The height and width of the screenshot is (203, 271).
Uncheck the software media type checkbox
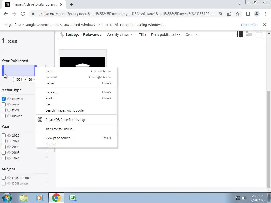3,99
